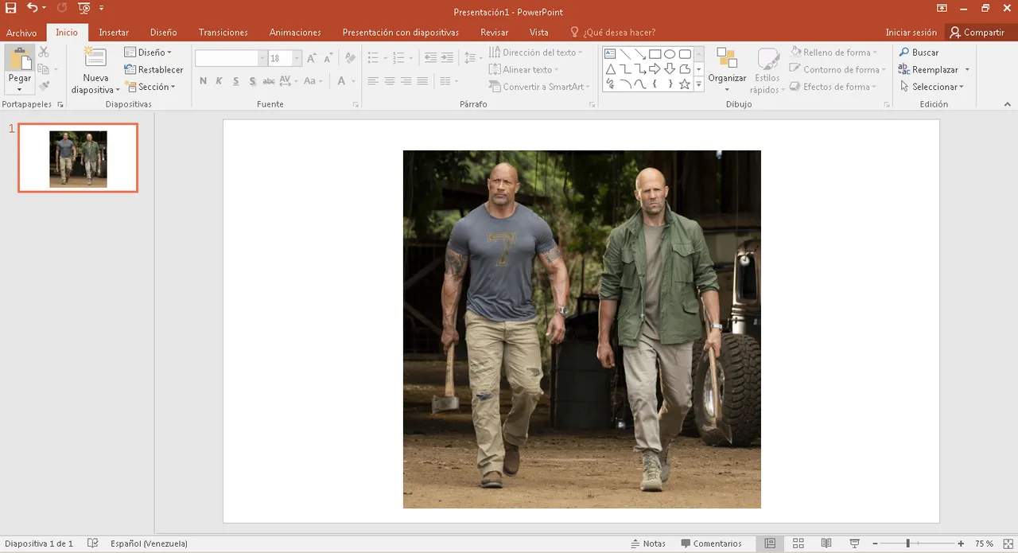The width and height of the screenshot is (1018, 553).
Task: Click Iniciar sesión link
Action: click(911, 33)
